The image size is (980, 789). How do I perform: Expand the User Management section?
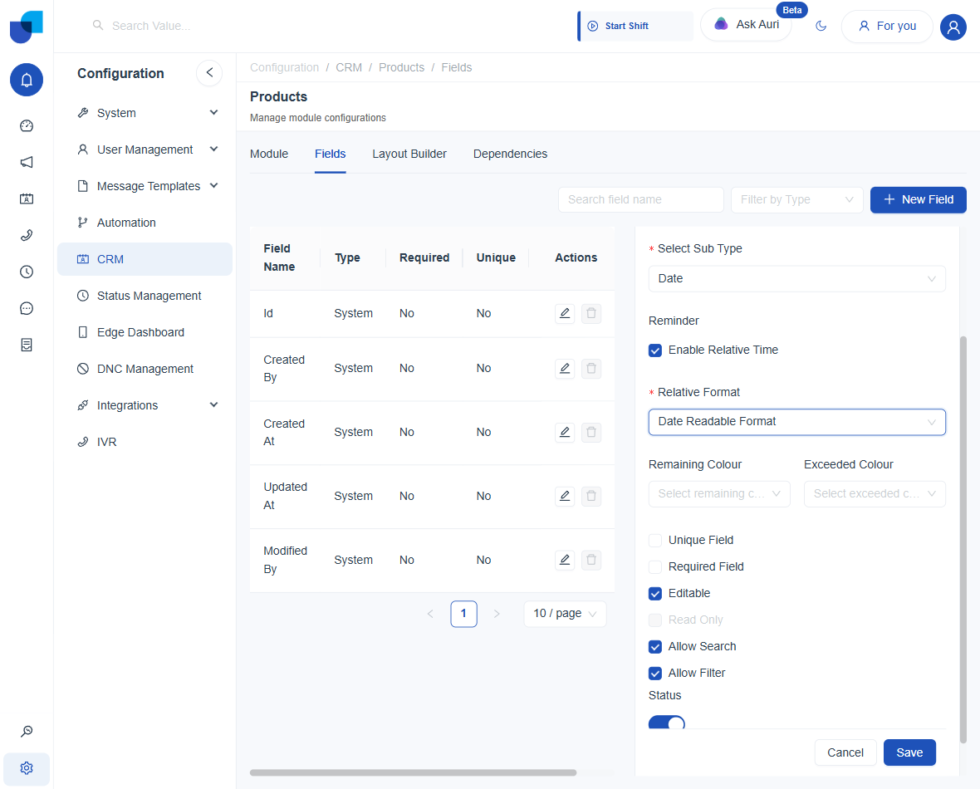click(x=148, y=149)
